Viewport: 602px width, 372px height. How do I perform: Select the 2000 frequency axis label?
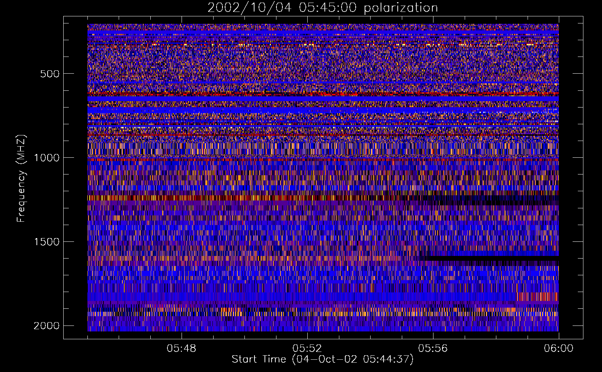[x=47, y=326]
